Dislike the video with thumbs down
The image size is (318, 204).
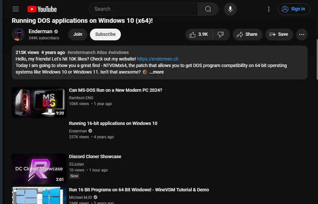click(x=221, y=34)
